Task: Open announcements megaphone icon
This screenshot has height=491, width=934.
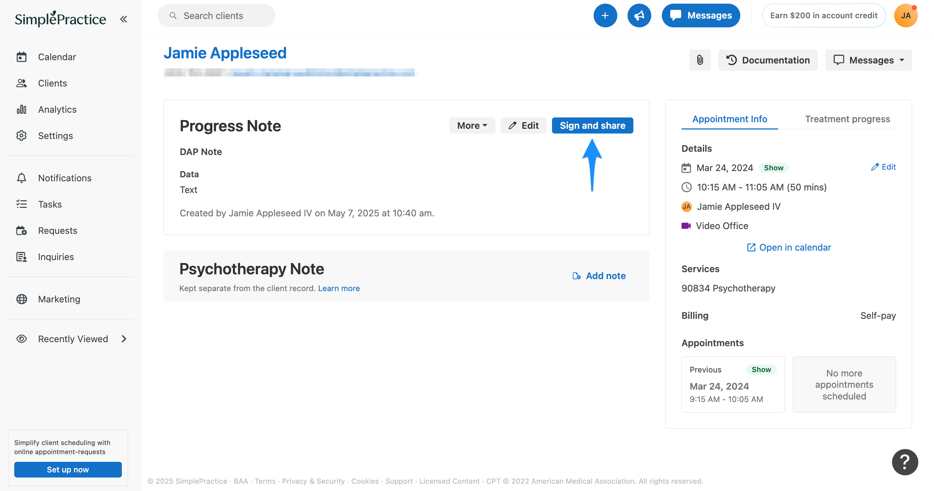Action: point(639,16)
